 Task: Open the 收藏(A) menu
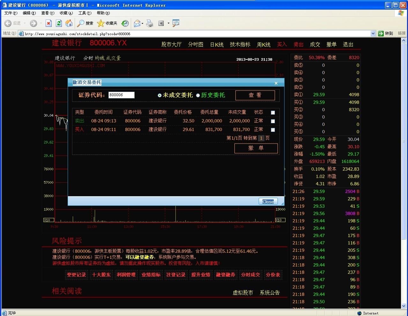pyautogui.click(x=66, y=13)
